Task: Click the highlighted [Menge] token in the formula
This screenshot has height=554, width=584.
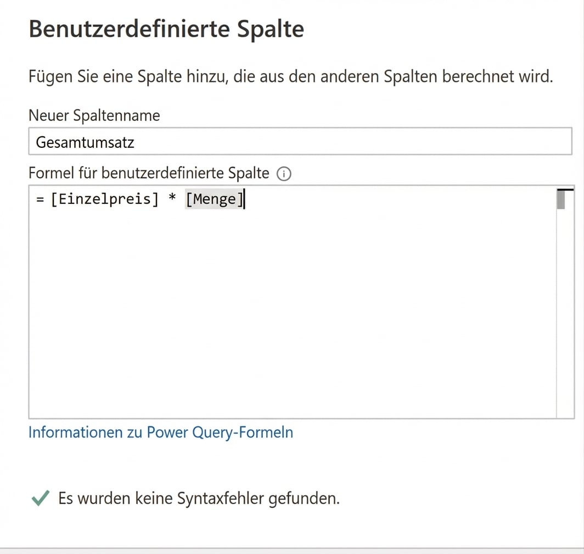Action: (x=215, y=199)
